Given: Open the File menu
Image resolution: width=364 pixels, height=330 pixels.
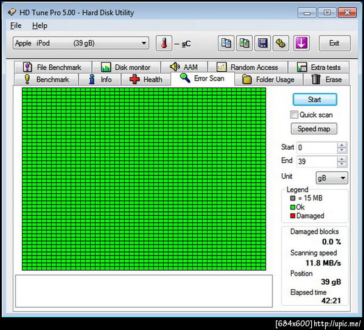Looking at the screenshot, I should click(x=16, y=25).
